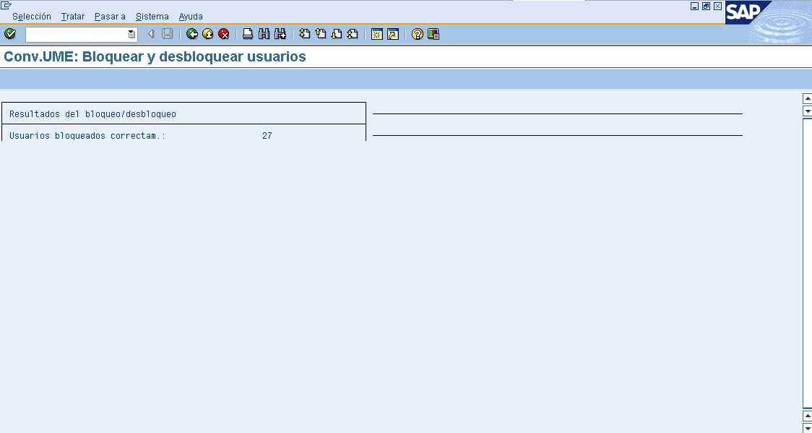Click the Find binoculars icon
812x433 pixels.
point(264,34)
